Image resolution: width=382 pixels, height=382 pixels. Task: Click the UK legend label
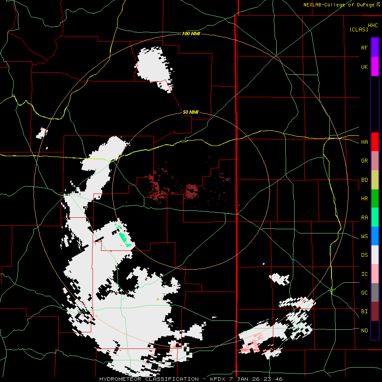[364, 67]
